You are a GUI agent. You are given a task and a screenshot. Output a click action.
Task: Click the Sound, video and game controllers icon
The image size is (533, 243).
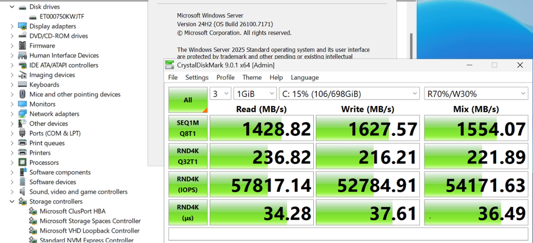point(22,192)
